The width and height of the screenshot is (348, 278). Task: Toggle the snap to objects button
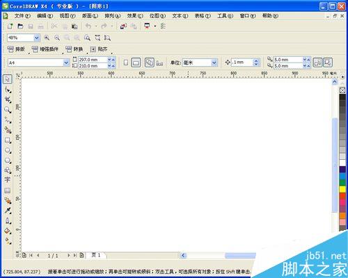(x=317, y=63)
